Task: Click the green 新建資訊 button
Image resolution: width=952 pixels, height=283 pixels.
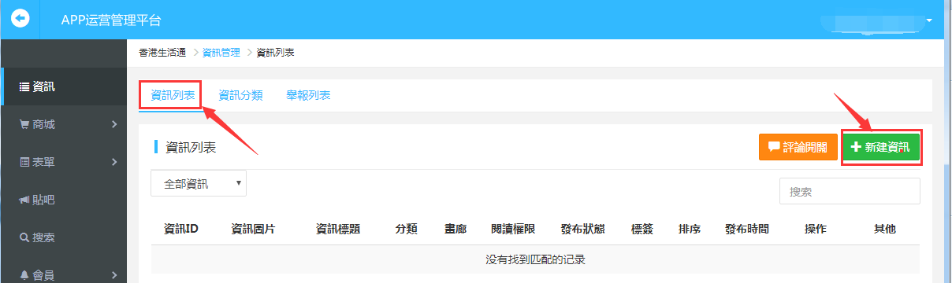Action: (x=880, y=147)
